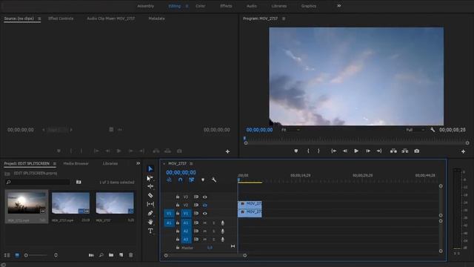Image resolution: width=474 pixels, height=267 pixels.
Task: Select the Razor tool
Action: coord(150,195)
